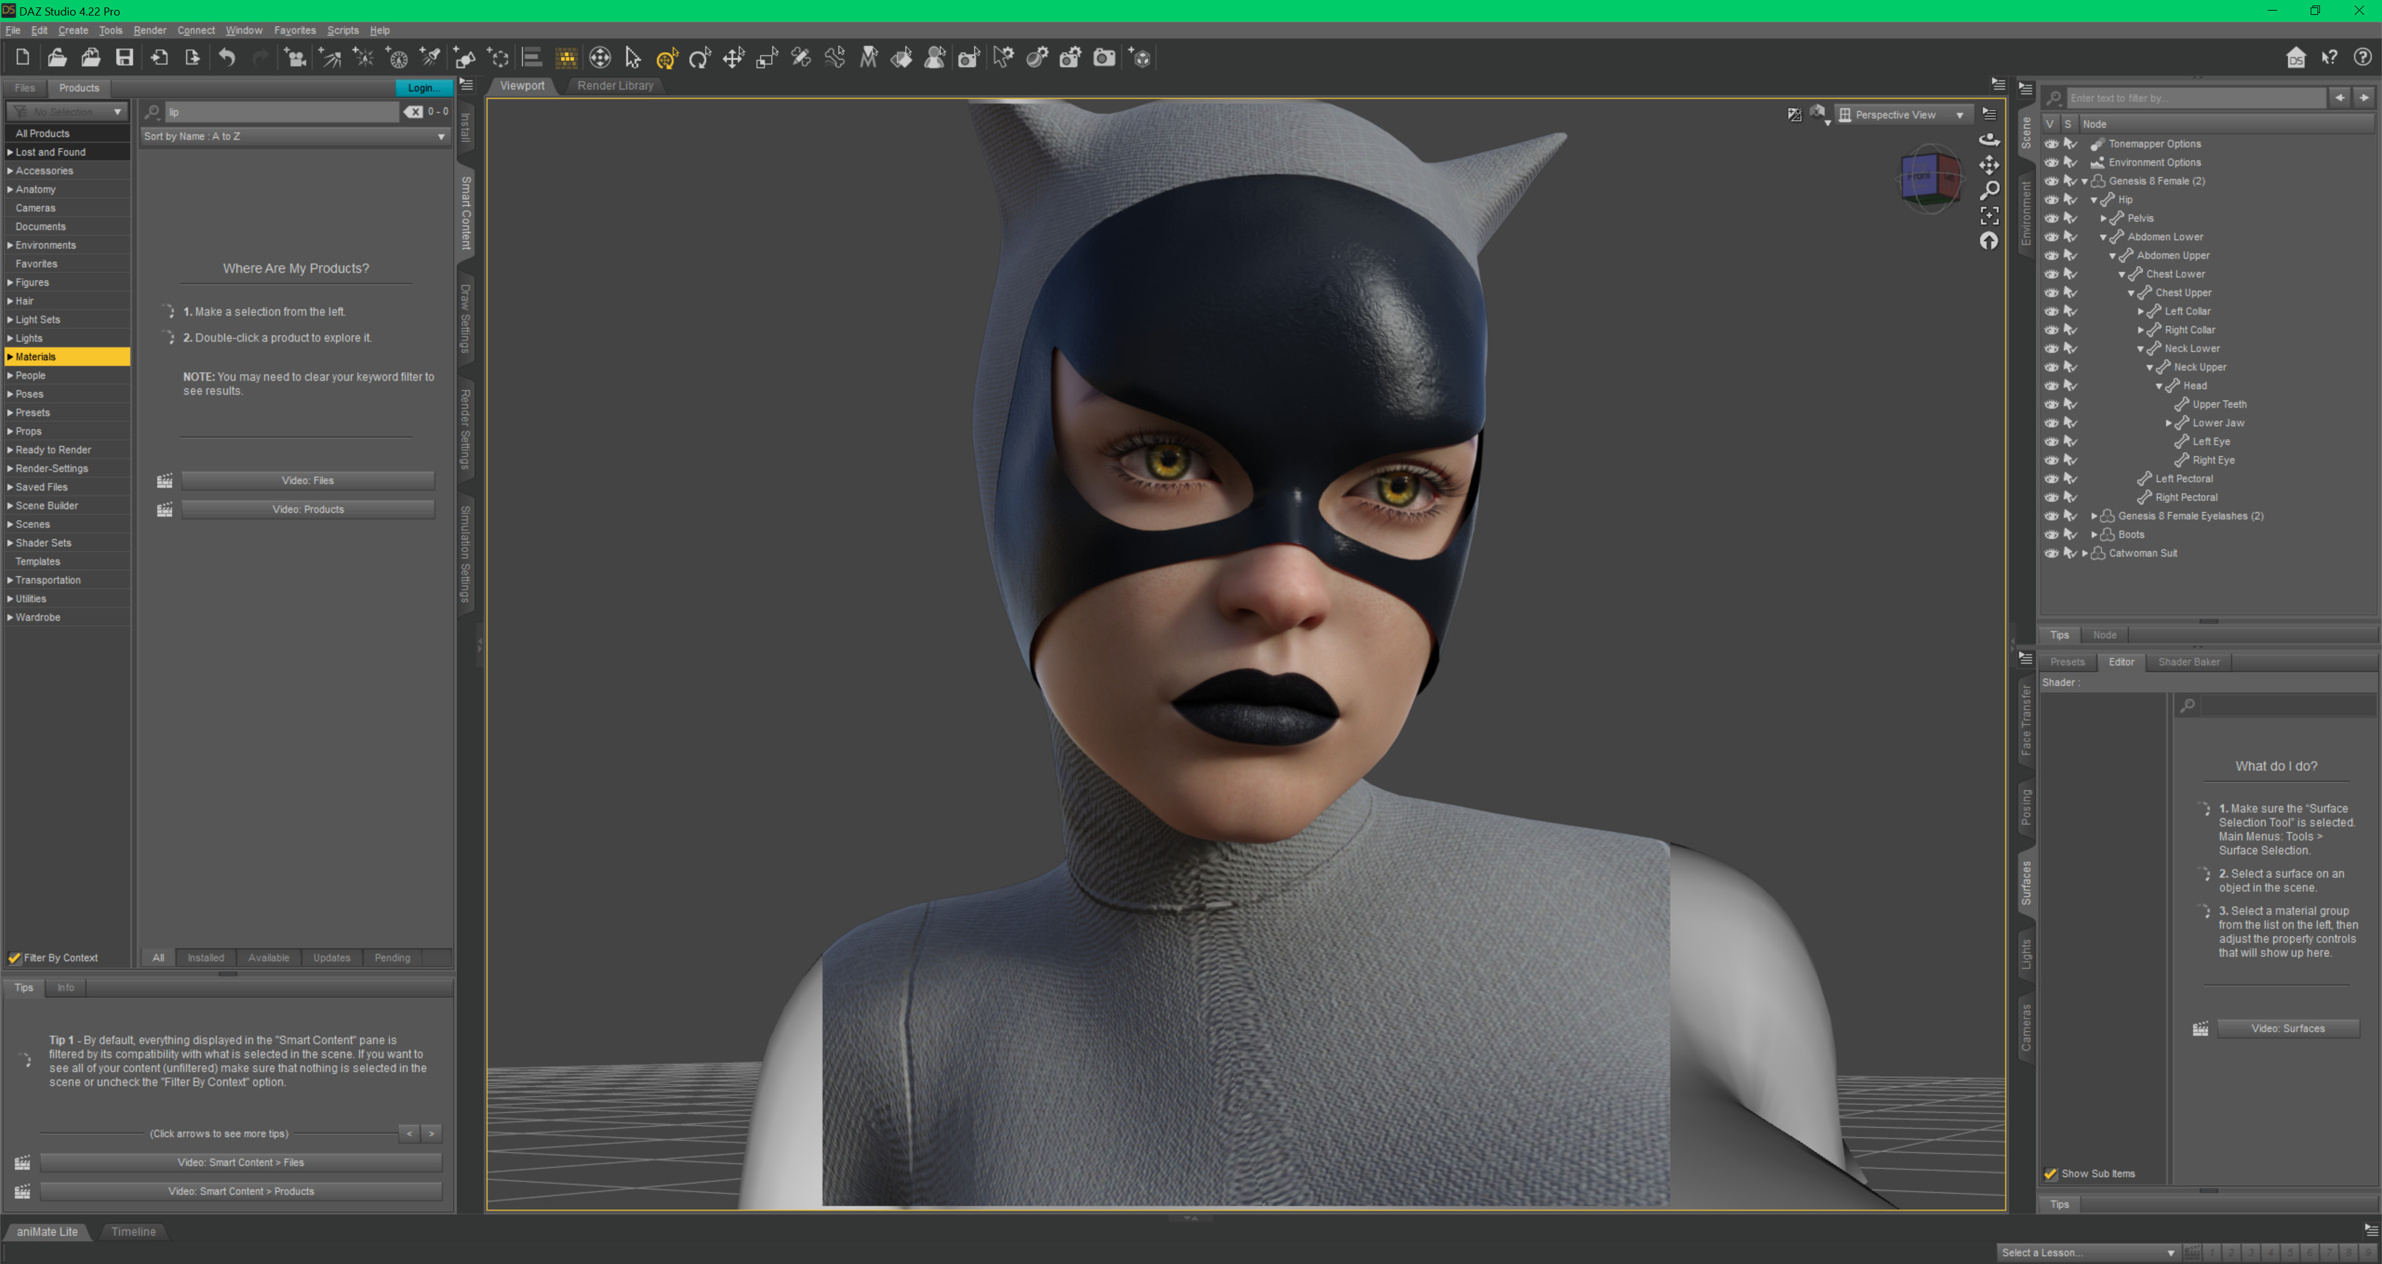Toggle visibility eye for Head bone
Image resolution: width=2382 pixels, height=1264 pixels.
(x=2051, y=386)
